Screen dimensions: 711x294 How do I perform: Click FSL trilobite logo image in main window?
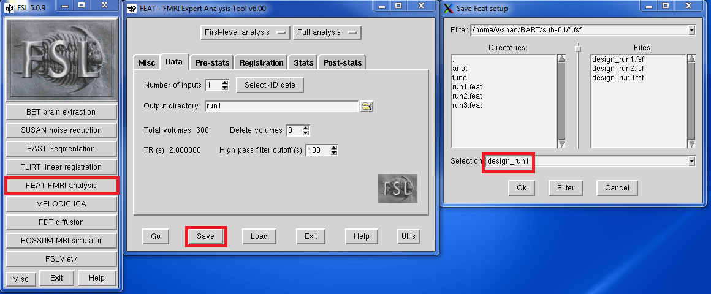pyautogui.click(x=61, y=60)
